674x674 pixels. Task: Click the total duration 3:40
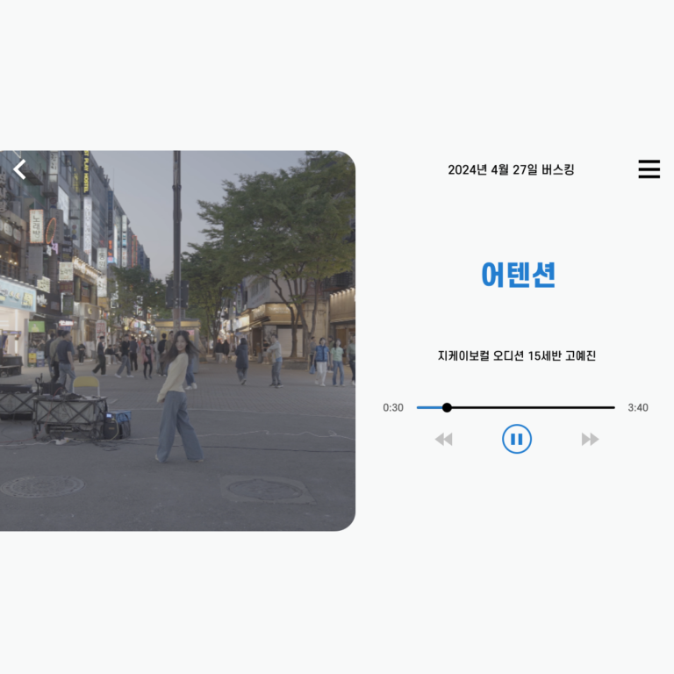638,407
